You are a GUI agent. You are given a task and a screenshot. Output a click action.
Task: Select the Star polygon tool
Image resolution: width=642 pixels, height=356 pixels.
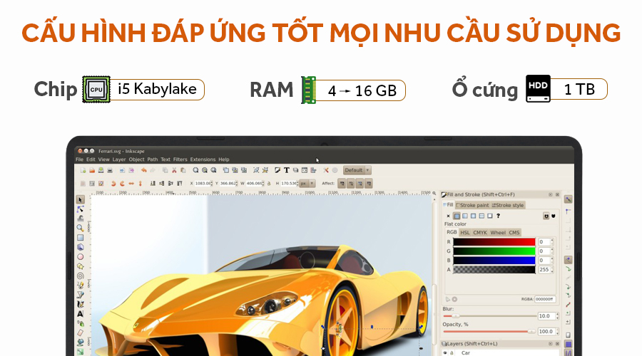(80, 266)
